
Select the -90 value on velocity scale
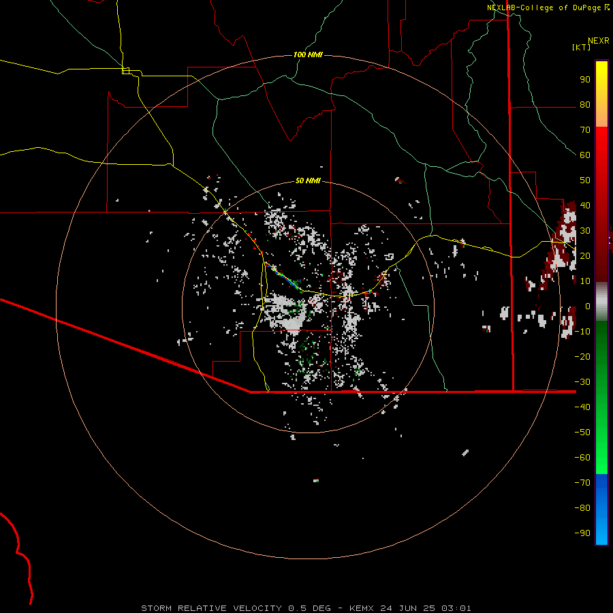582,533
